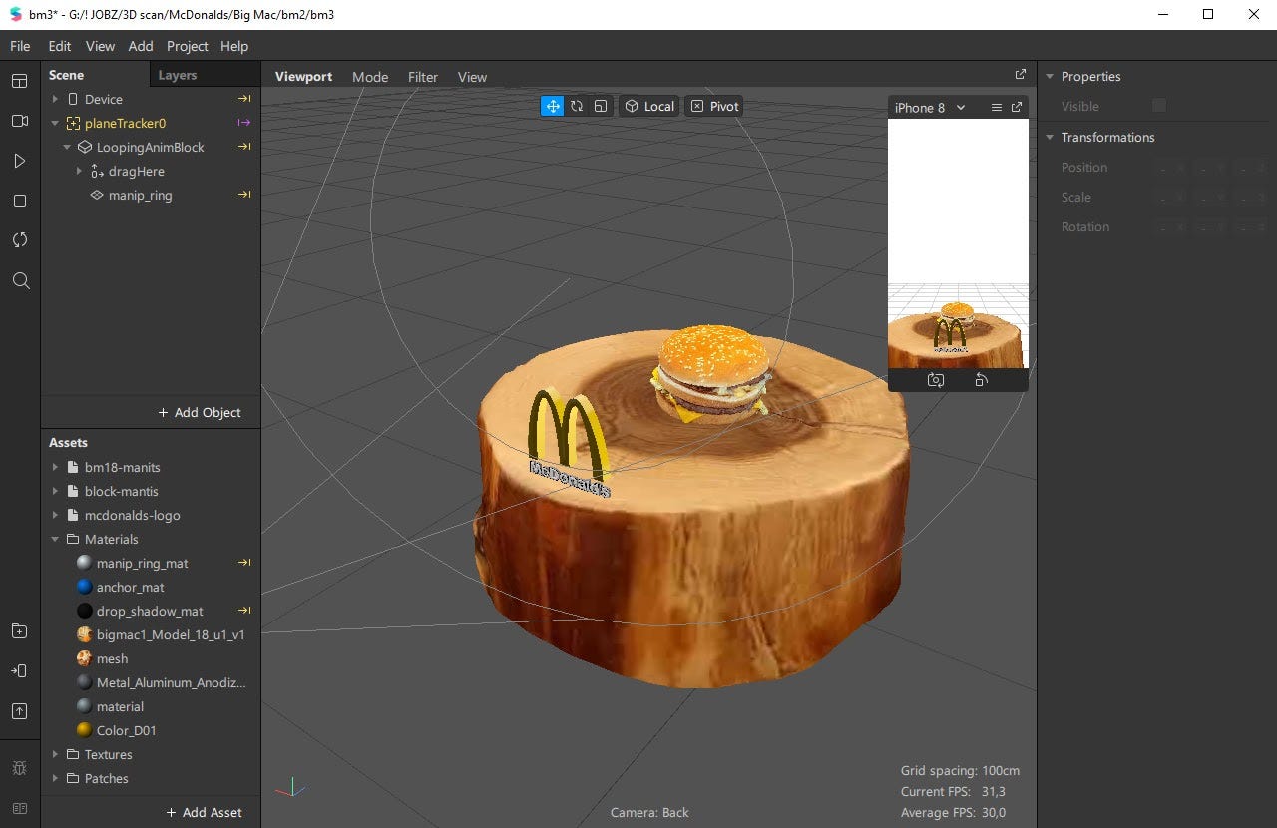
Task: Click the yellow arrow icon beside manip_ring_mat
Action: click(244, 563)
